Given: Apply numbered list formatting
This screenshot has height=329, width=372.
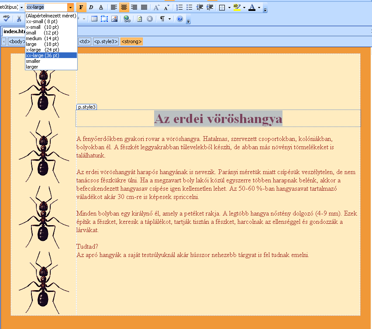Looking at the screenshot, I should coord(179,7).
